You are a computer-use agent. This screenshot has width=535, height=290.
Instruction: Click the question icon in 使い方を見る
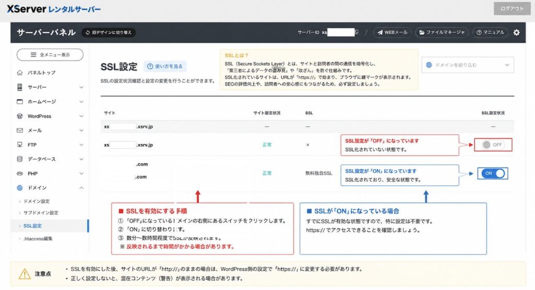[x=150, y=66]
